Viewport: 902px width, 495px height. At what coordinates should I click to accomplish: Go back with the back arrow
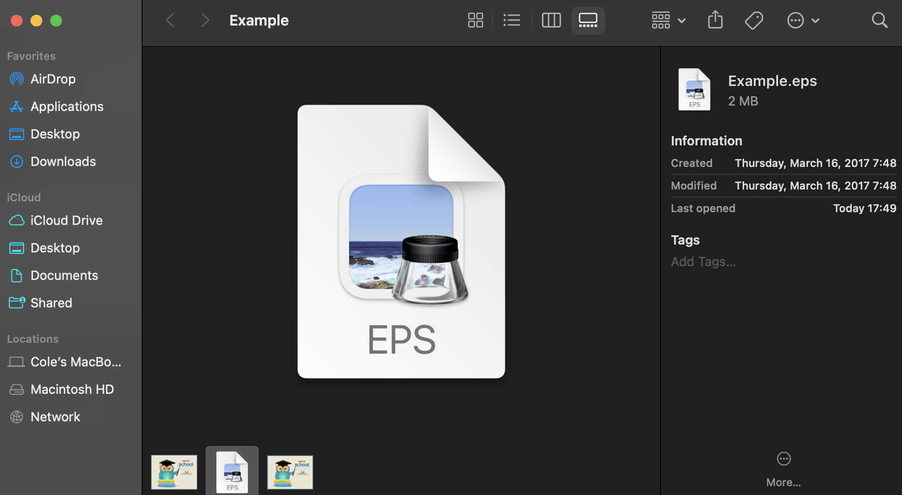(x=170, y=20)
